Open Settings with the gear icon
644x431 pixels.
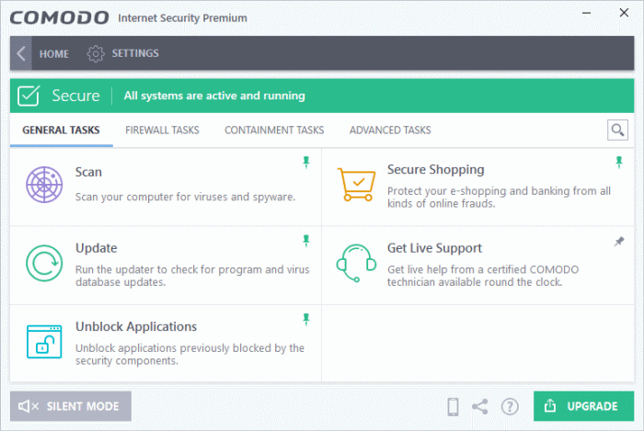[x=96, y=53]
